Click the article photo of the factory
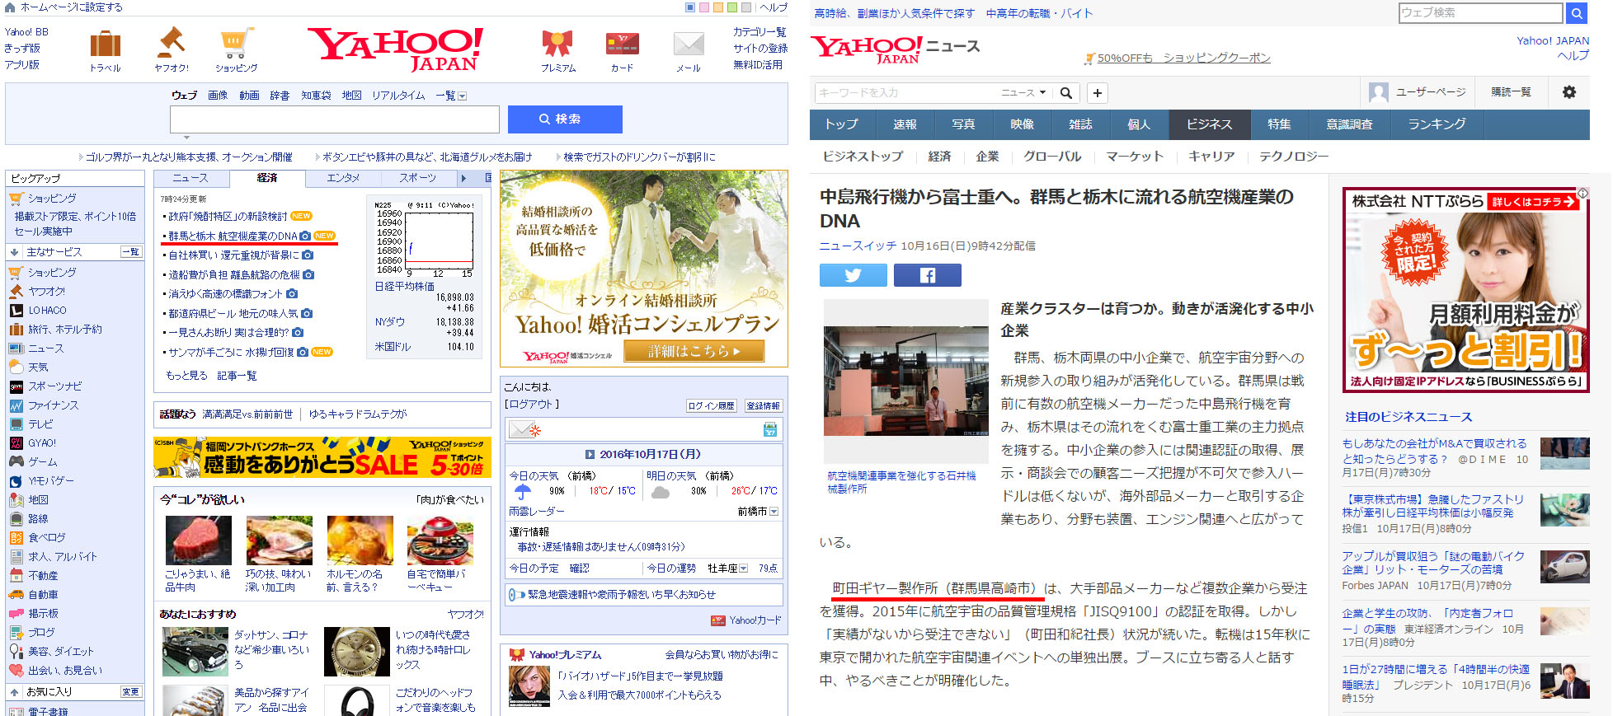 click(906, 381)
